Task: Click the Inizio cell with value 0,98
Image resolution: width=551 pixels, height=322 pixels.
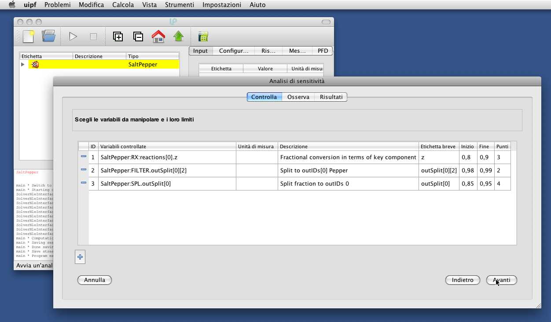Action: (467, 170)
